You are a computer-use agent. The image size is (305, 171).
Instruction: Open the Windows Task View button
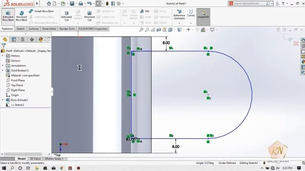tap(28, 168)
